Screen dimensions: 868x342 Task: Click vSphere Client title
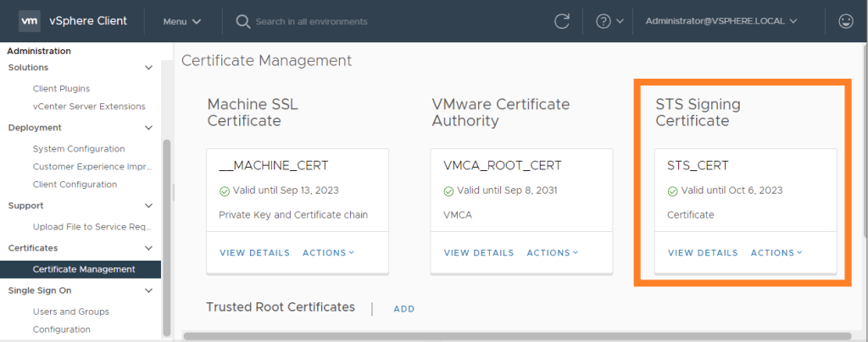point(89,21)
